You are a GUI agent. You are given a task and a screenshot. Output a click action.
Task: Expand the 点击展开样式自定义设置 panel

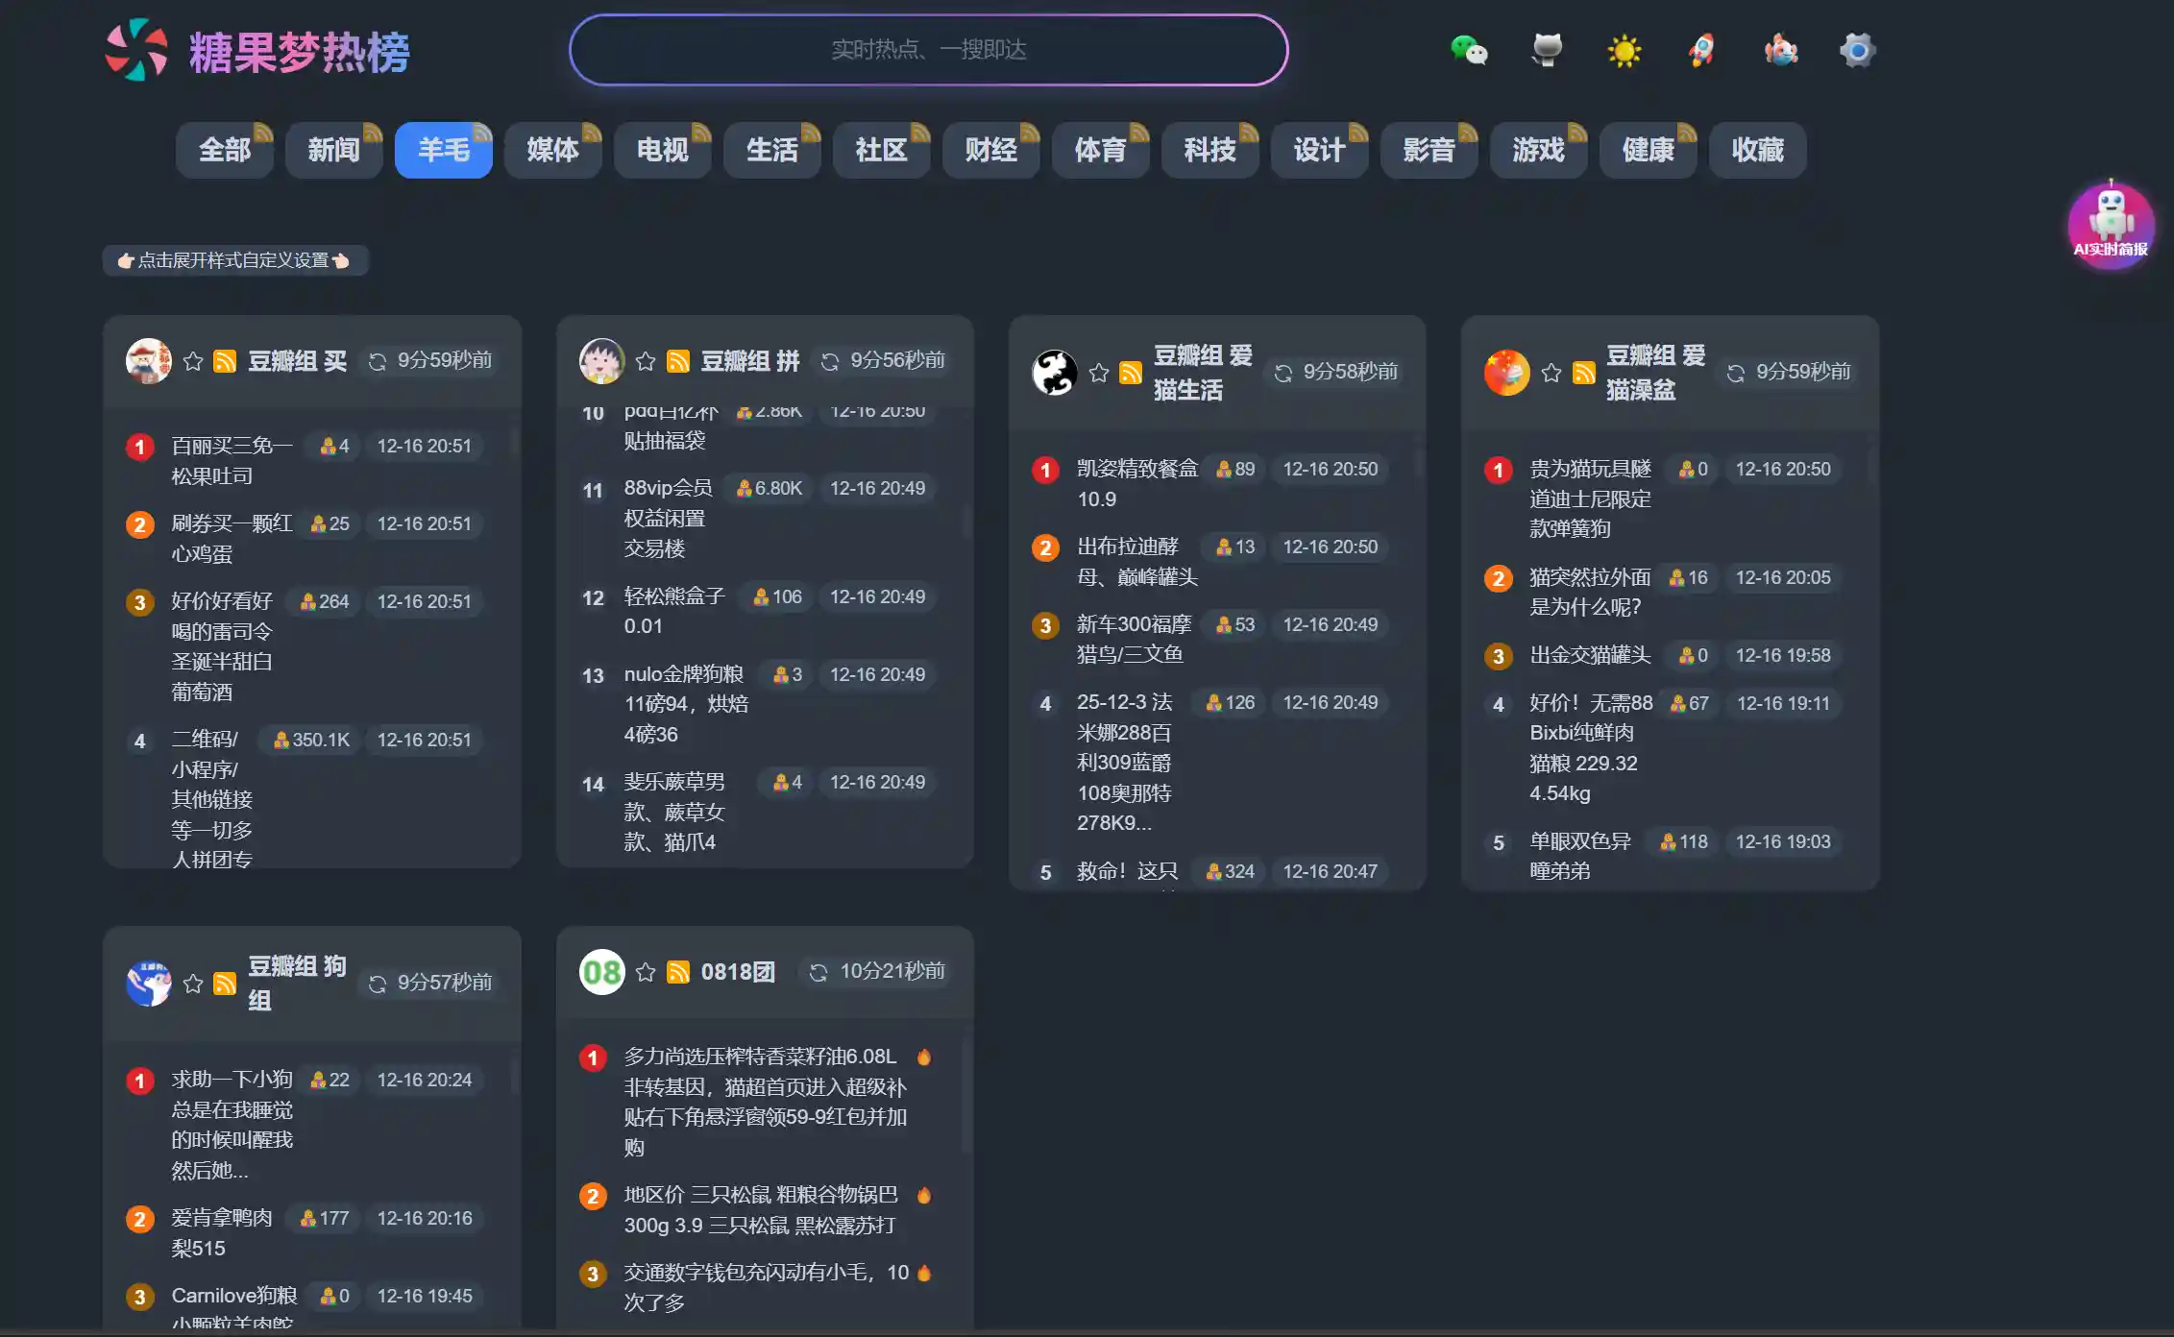pyautogui.click(x=234, y=260)
